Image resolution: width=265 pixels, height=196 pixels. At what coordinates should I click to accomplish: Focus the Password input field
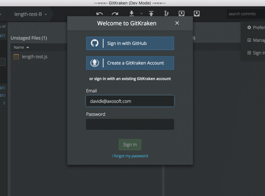[130, 124]
